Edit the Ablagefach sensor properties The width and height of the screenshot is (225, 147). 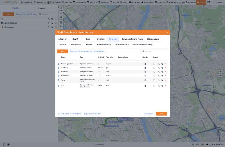click(159, 76)
